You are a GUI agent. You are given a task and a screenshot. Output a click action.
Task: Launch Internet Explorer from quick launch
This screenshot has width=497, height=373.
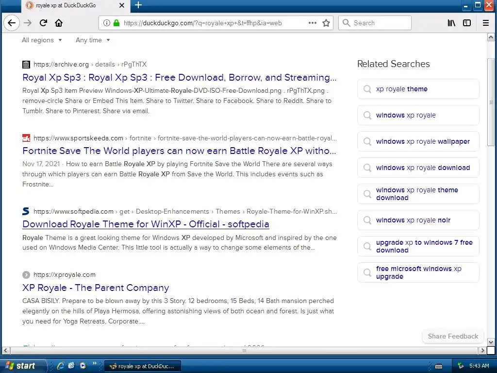point(61,366)
